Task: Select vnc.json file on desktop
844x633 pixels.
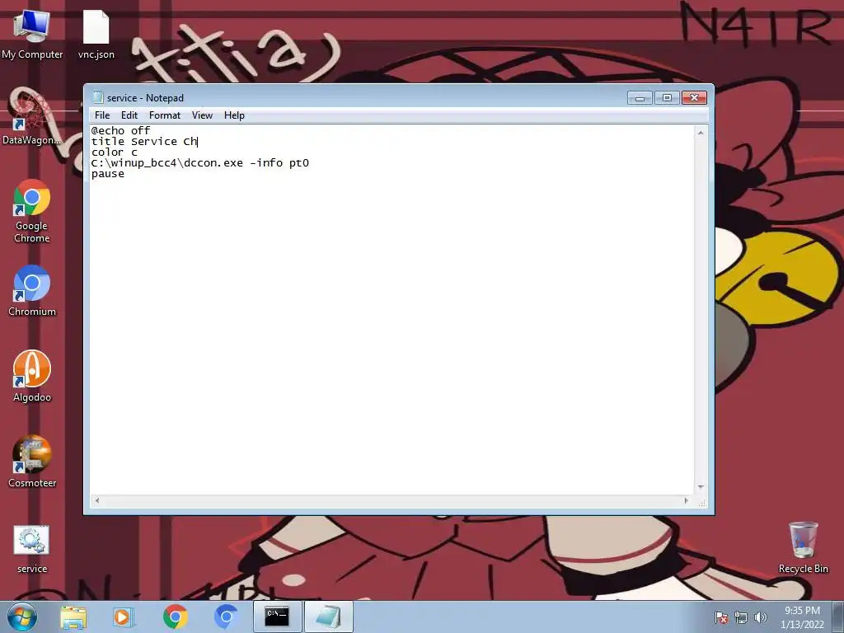Action: (x=96, y=35)
